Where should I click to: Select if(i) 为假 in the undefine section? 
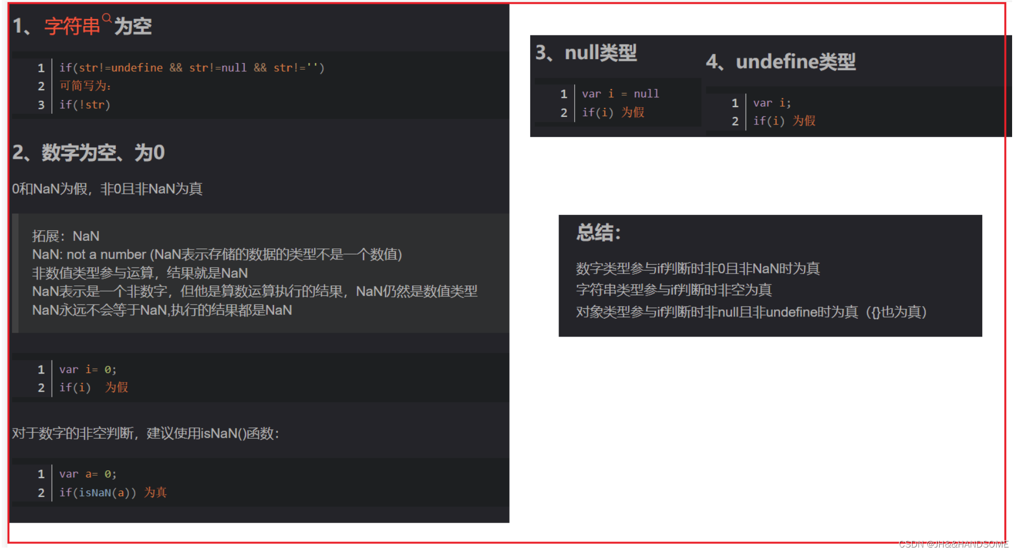784,121
